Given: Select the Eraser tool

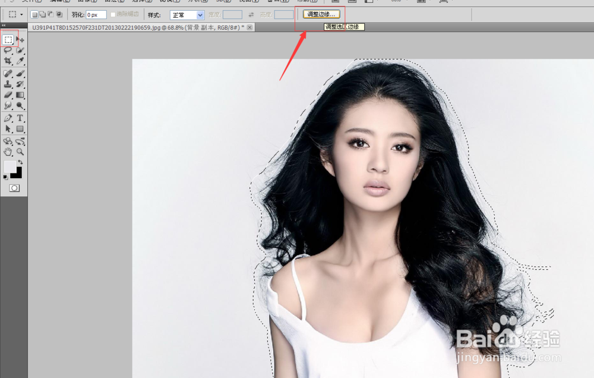Looking at the screenshot, I should coord(8,94).
